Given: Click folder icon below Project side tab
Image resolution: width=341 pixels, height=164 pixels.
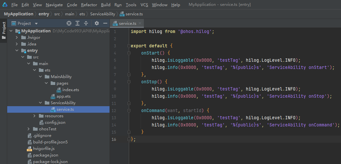Looking at the screenshot, I should (x=4, y=38).
